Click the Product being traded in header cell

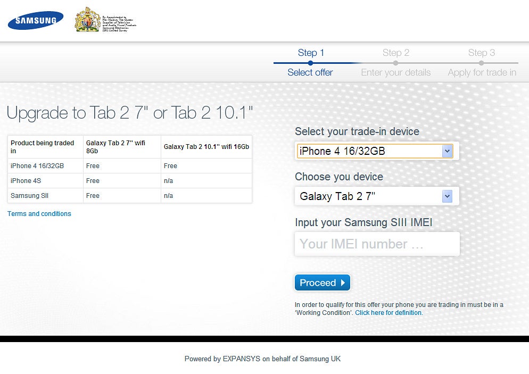pyautogui.click(x=45, y=147)
